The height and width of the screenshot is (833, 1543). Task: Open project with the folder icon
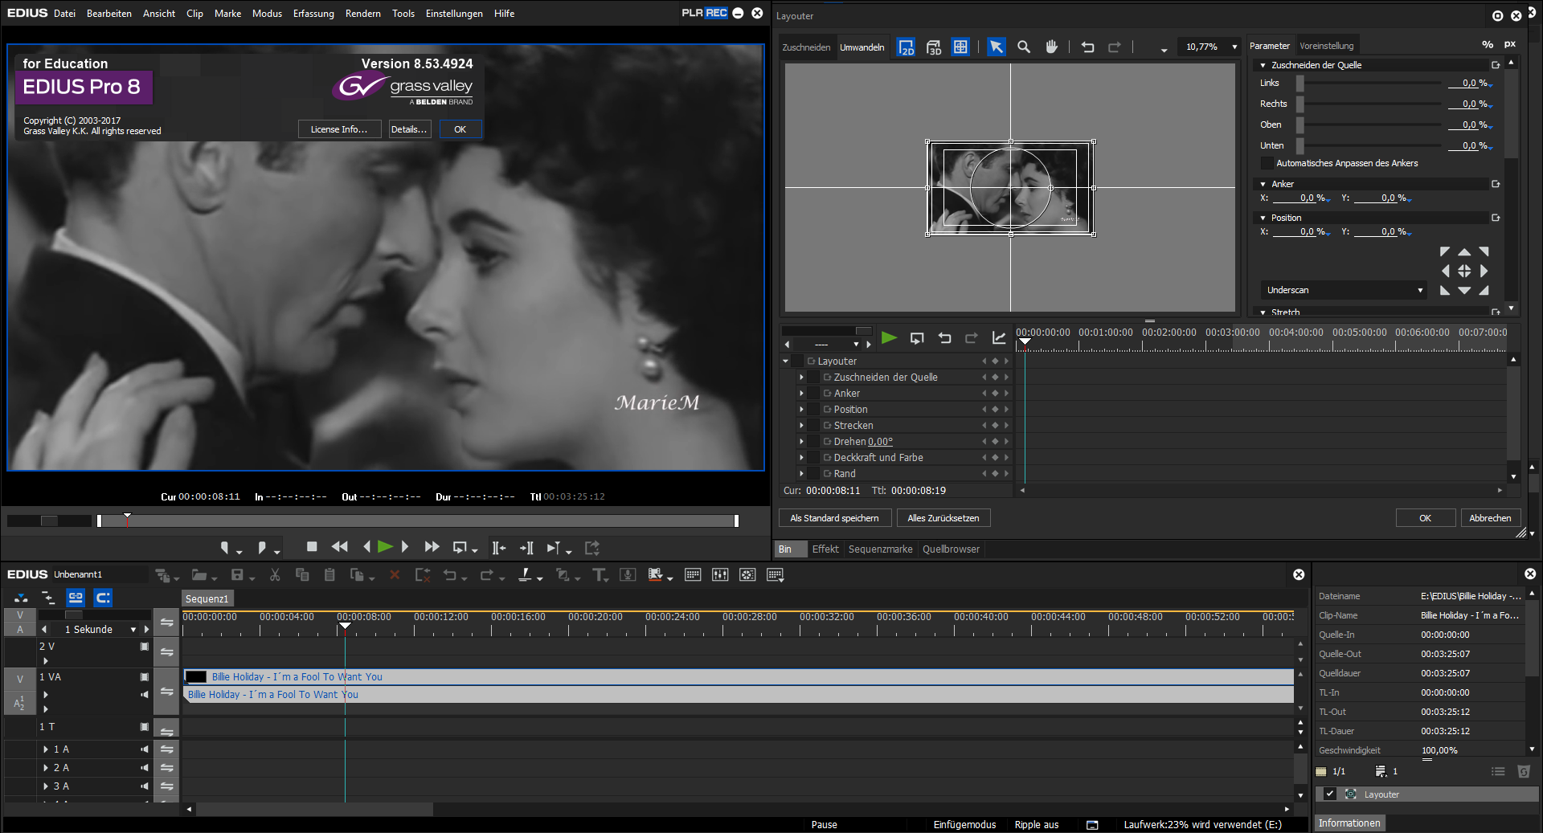click(199, 574)
